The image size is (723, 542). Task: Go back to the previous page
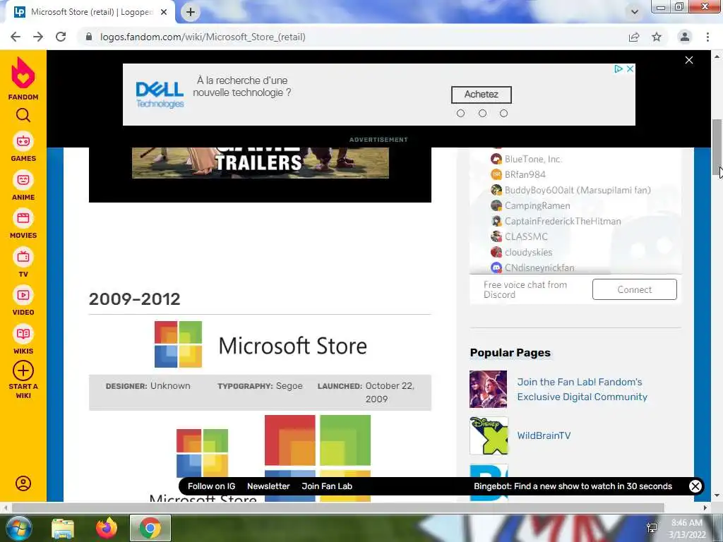click(x=16, y=37)
